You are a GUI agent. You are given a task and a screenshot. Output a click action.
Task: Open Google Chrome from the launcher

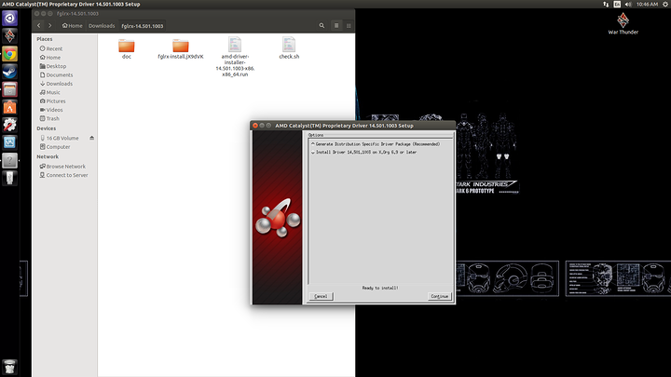click(9, 54)
